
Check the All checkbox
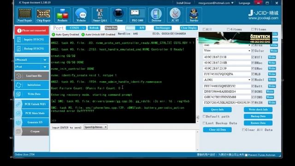point(204,29)
